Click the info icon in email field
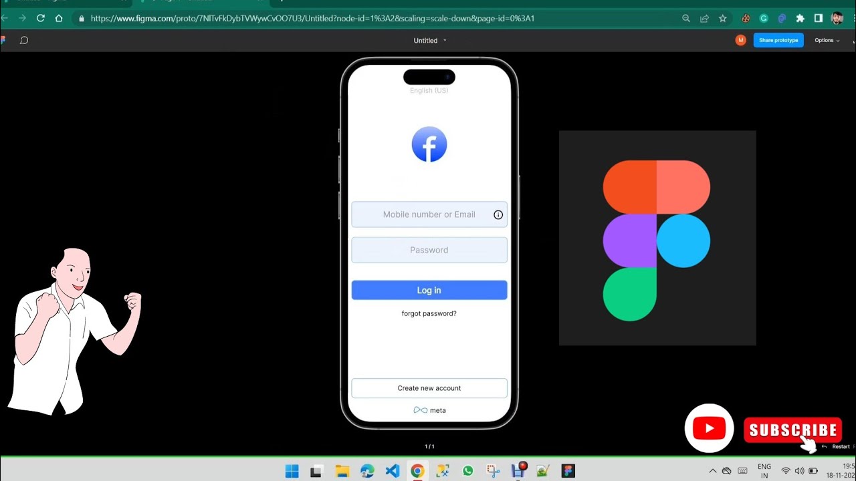856x481 pixels. click(498, 214)
